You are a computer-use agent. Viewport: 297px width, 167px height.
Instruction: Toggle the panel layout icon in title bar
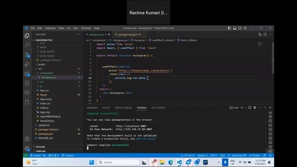click(234, 28)
